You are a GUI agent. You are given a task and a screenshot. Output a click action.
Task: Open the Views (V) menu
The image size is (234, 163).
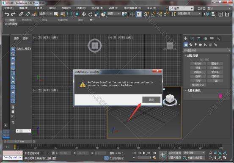click(66, 8)
